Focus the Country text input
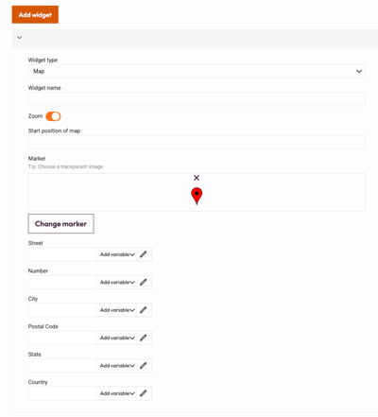The image size is (378, 417). (x=62, y=393)
